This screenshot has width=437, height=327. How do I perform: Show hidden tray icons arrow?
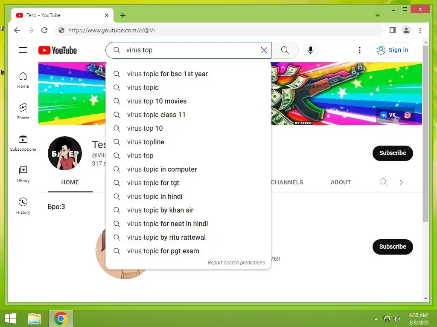(x=376, y=319)
